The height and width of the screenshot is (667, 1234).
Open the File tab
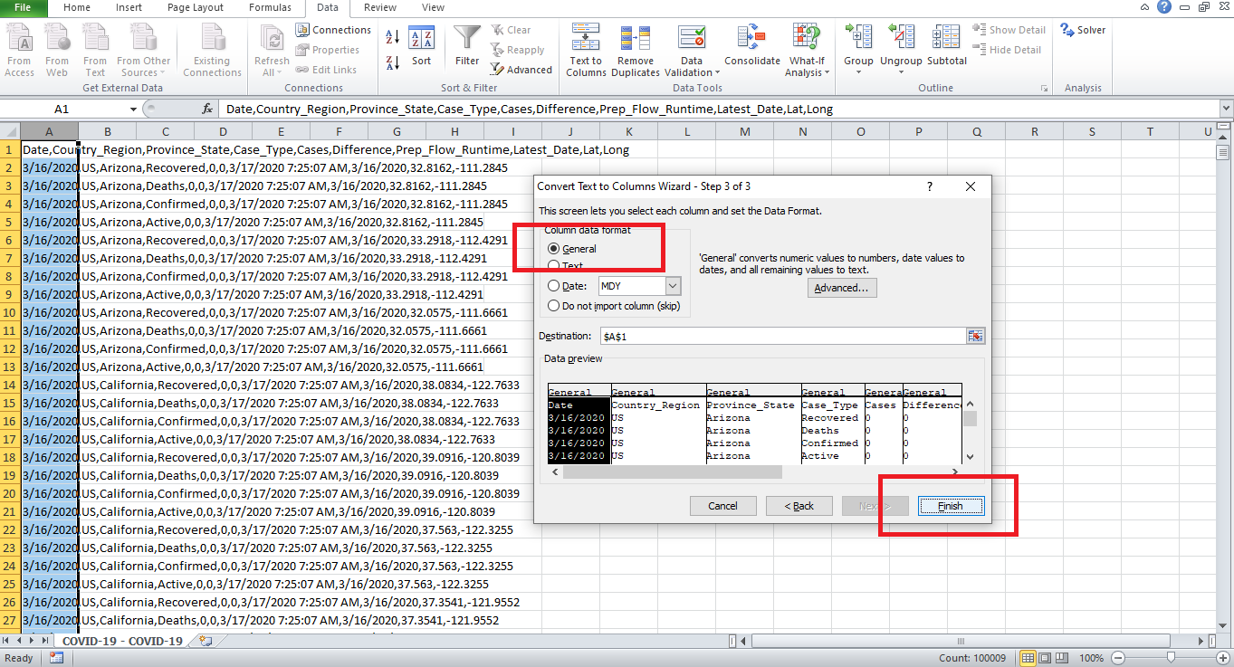24,7
